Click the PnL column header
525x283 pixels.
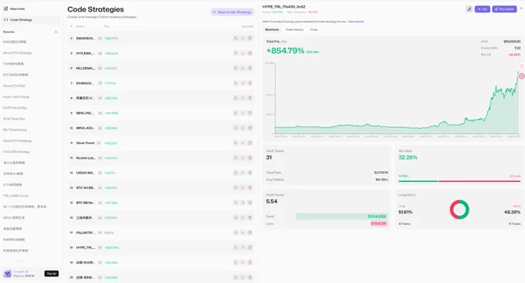[x=107, y=26]
